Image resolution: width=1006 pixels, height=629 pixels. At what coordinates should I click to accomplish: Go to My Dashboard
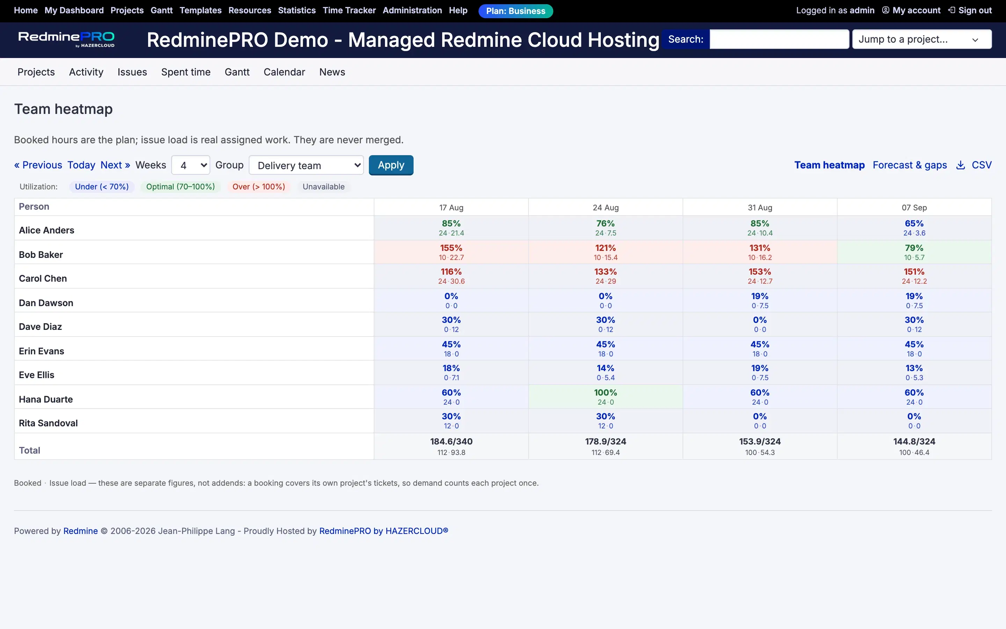[x=74, y=10]
